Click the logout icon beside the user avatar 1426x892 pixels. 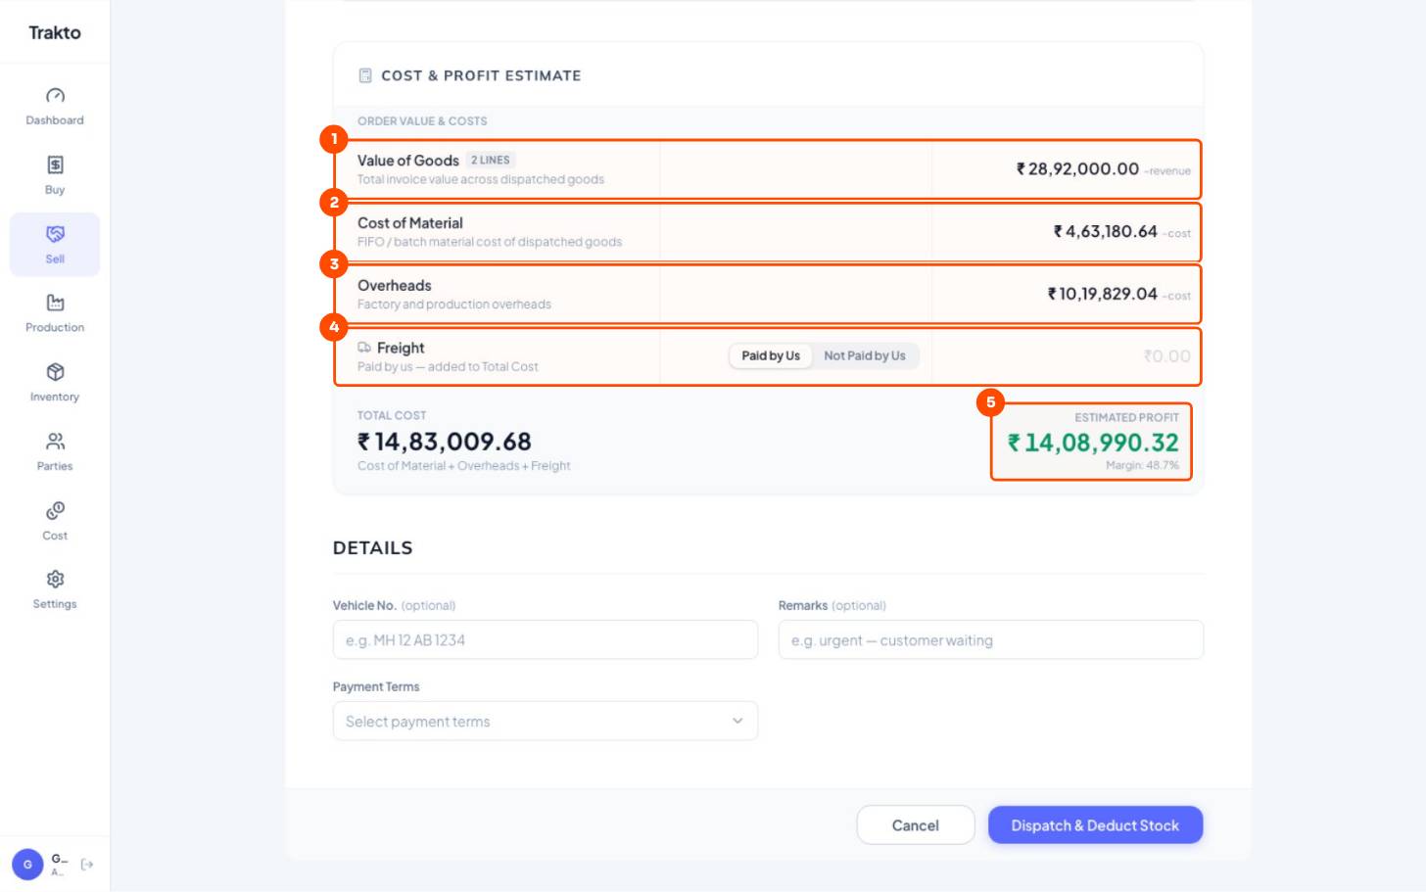87,865
